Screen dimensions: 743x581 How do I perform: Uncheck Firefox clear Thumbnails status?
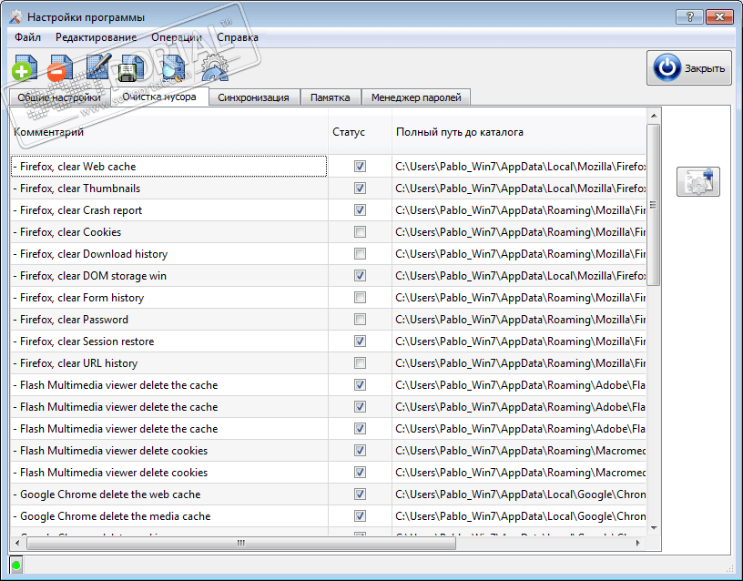point(361,189)
